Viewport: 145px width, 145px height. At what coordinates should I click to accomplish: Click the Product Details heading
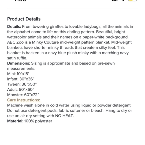24,19
